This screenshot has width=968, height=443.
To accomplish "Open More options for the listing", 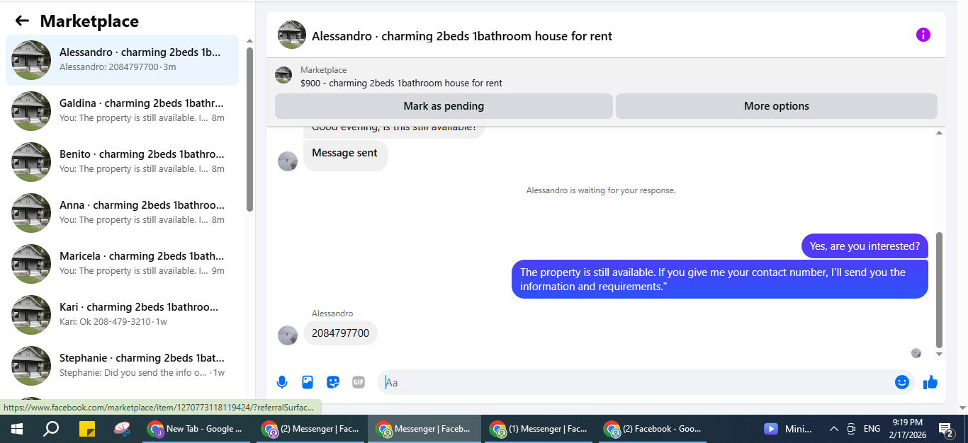I will [777, 106].
